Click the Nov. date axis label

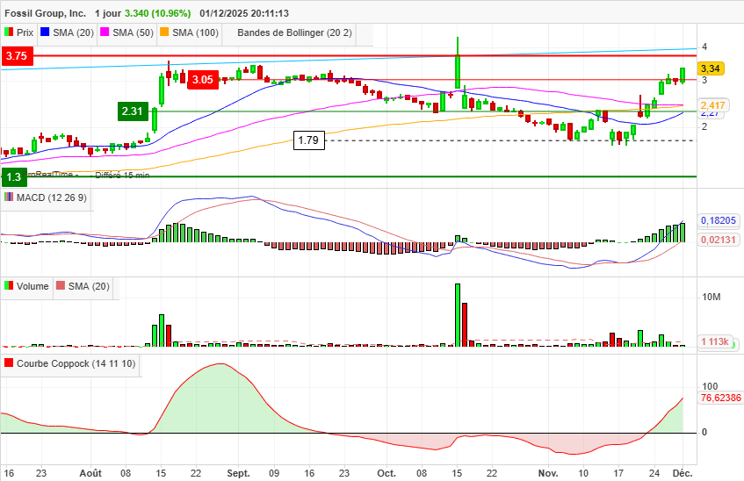(x=548, y=473)
